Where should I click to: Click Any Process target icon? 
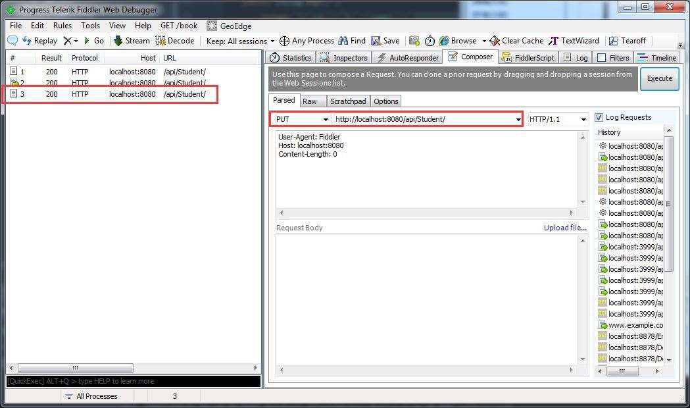tap(307, 41)
